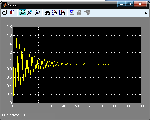Minimize the Scope window
Image resolution: width=150 pixels, height=120 pixels.
click(121, 4)
